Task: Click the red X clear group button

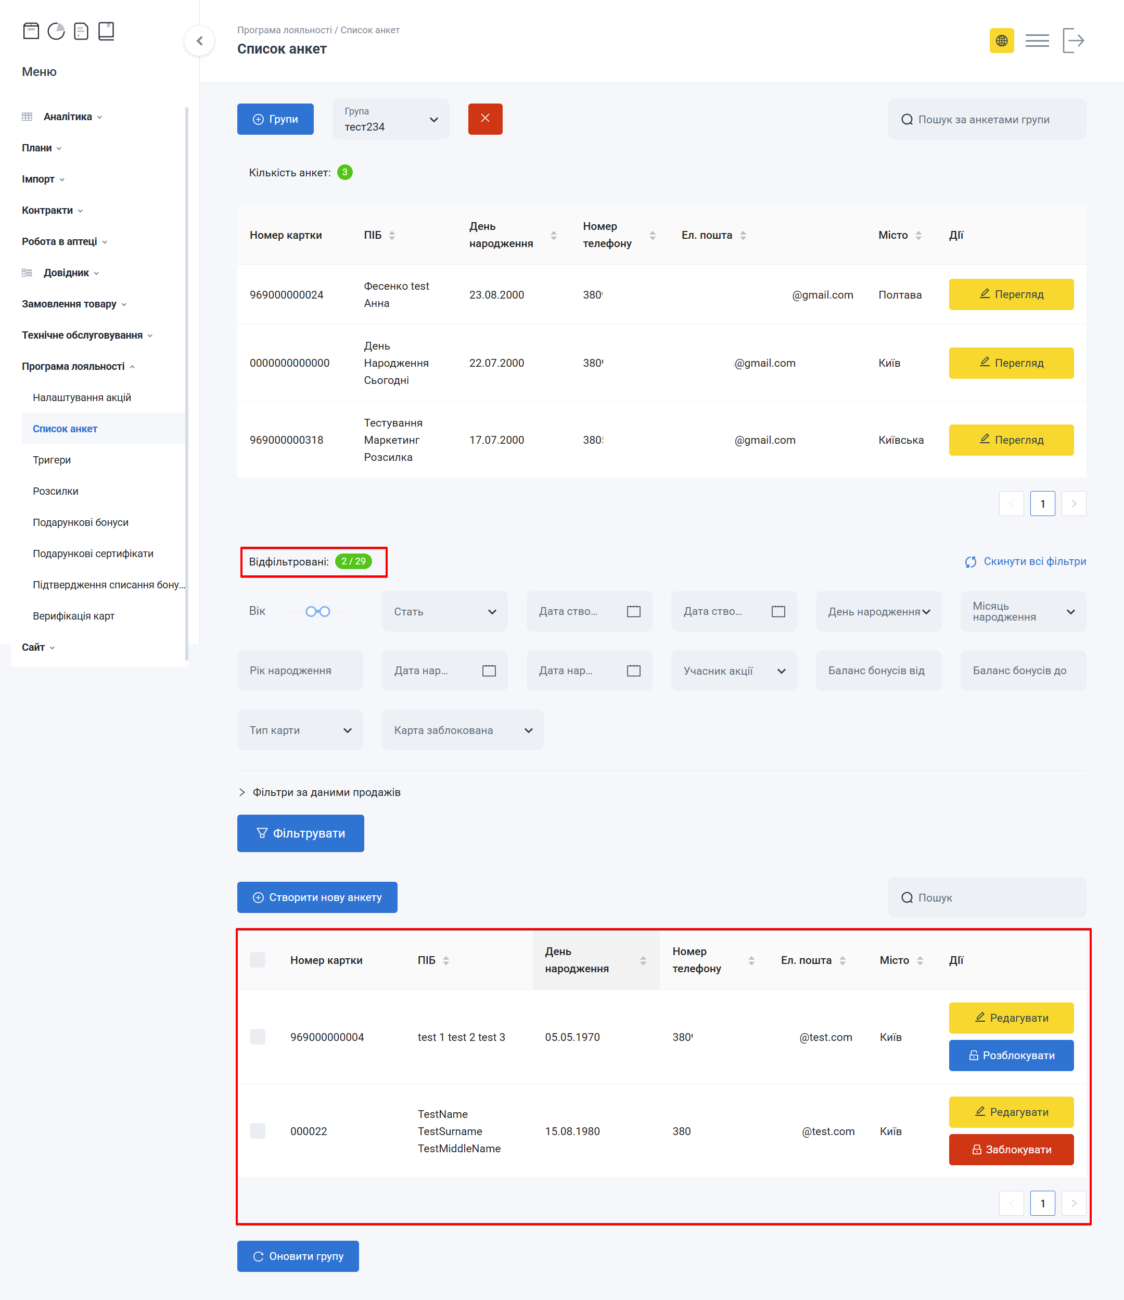Action: click(484, 119)
